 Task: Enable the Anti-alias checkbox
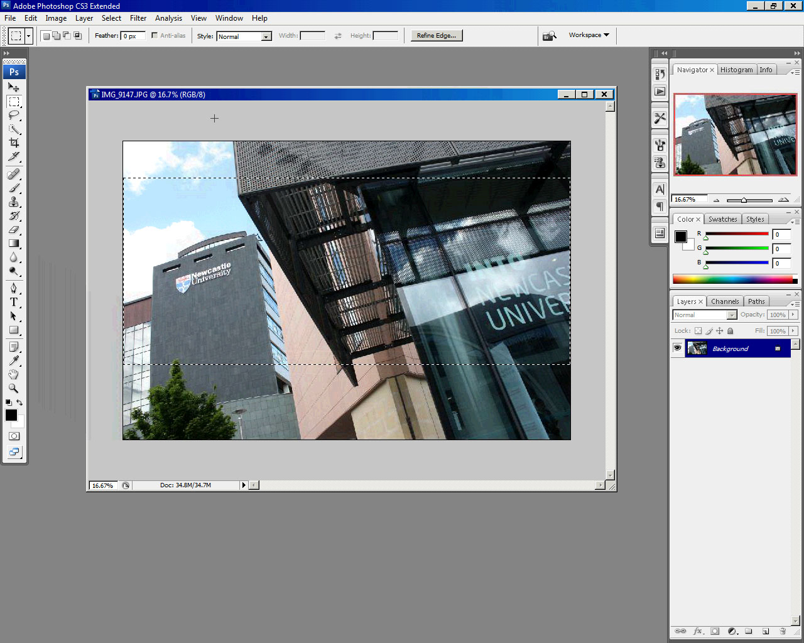(155, 36)
